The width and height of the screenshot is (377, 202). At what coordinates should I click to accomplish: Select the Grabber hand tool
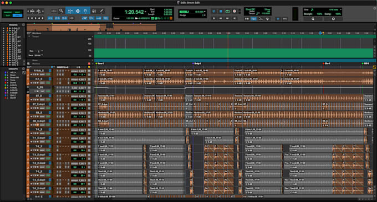(85, 11)
